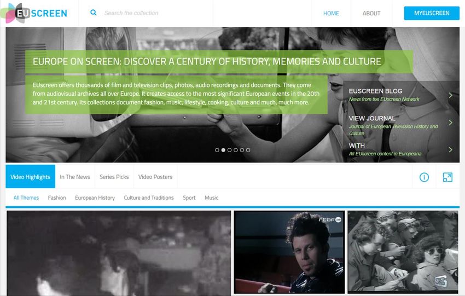Select the first carousel dot
Image resolution: width=465 pixels, height=296 pixels.
[x=217, y=150]
